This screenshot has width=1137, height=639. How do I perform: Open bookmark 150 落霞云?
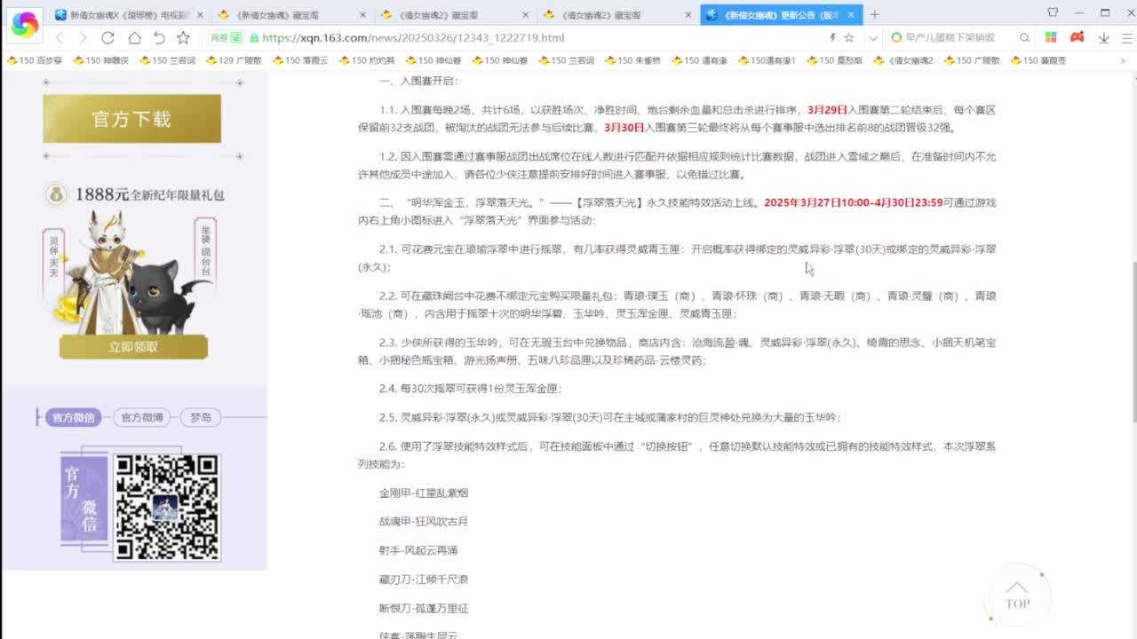click(x=301, y=60)
